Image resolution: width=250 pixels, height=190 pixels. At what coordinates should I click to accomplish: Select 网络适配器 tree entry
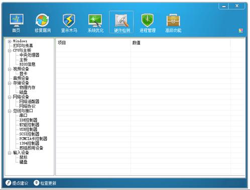(x=29, y=102)
